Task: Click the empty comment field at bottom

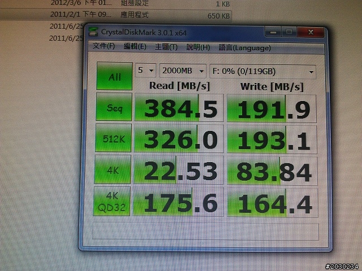Action: [205, 231]
